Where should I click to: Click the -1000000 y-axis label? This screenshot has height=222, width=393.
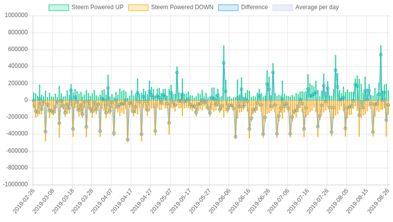coord(15,184)
